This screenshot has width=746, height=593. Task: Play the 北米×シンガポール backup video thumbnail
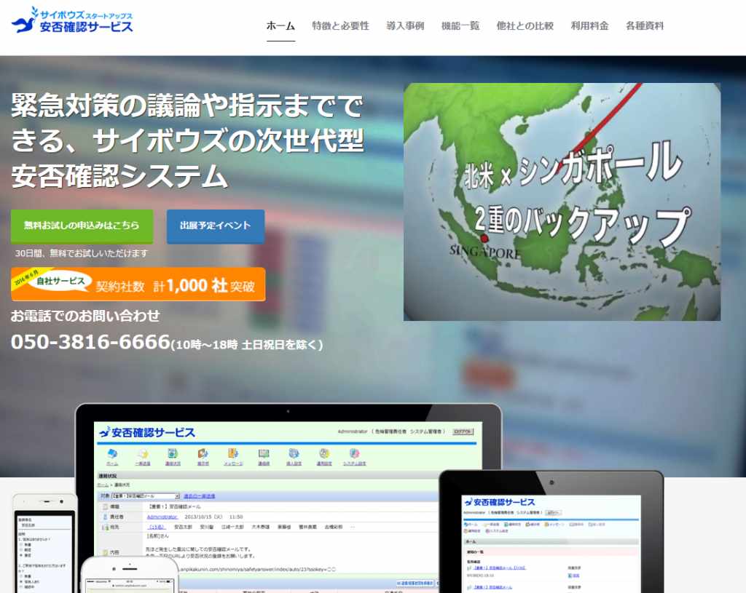click(562, 202)
